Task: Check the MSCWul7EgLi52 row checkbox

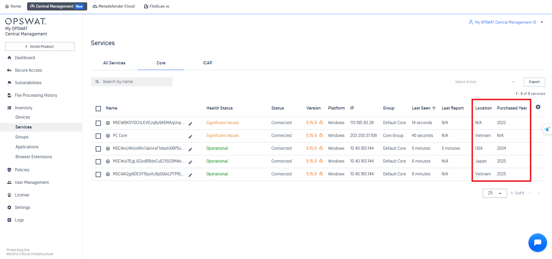Action: point(98,162)
